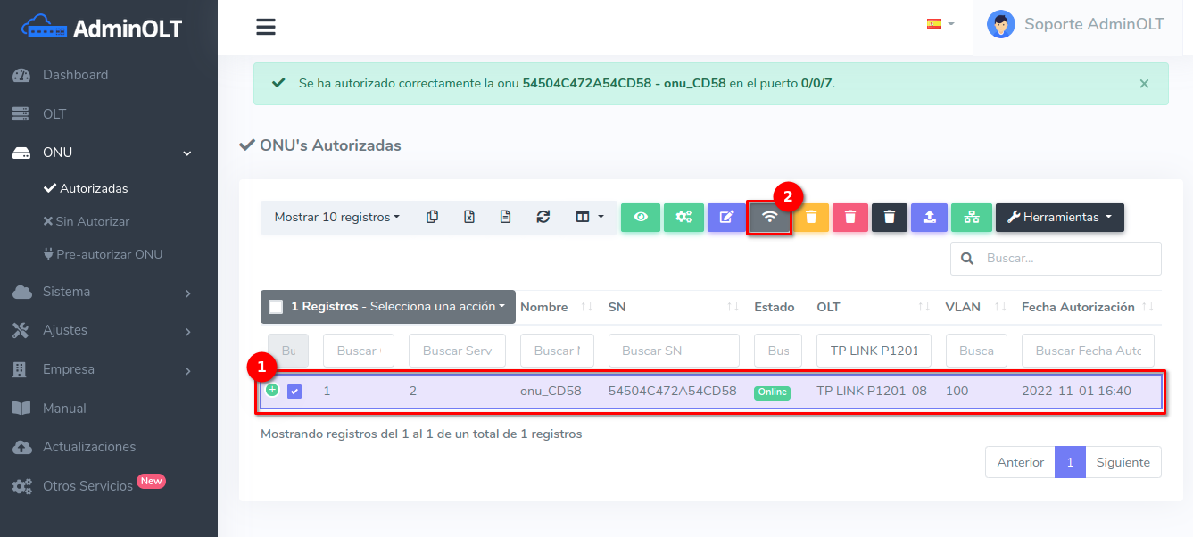
Task: Click the purple upload button
Action: 929,218
